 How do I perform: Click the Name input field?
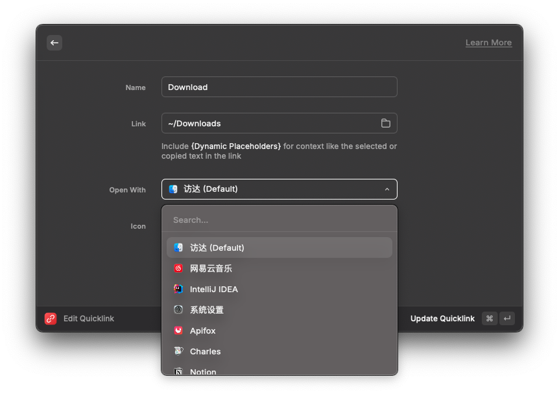pyautogui.click(x=279, y=87)
